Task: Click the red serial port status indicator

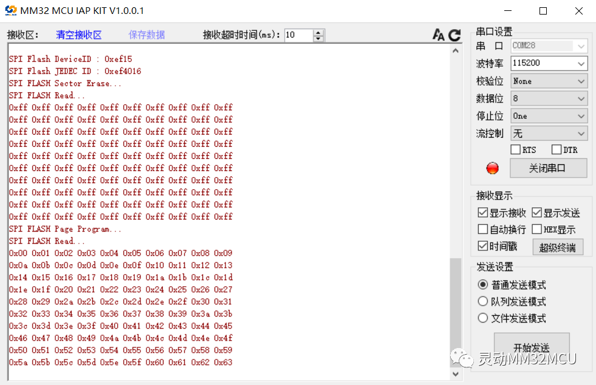Action: (x=492, y=168)
